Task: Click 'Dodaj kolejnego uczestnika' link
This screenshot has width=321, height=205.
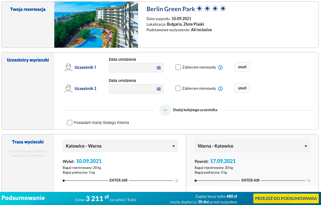Action: tap(195, 110)
